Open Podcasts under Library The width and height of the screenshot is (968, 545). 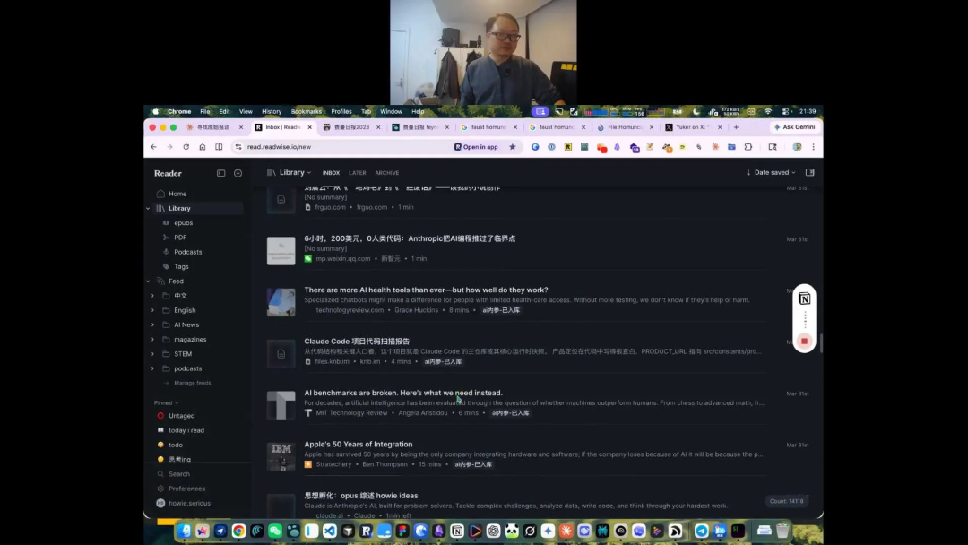coord(187,252)
